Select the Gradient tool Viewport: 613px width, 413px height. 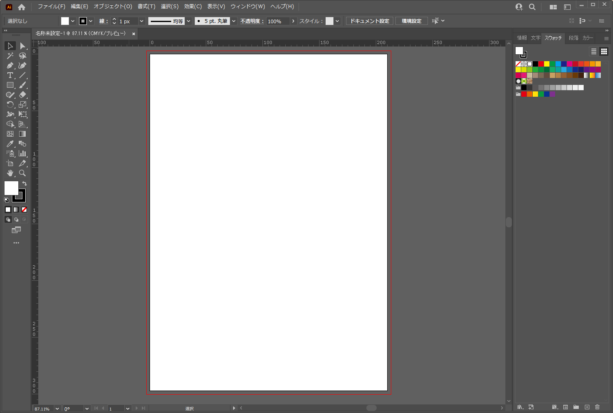[23, 134]
